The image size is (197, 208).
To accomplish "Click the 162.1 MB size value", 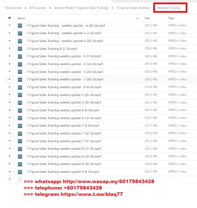I will 151,33.
